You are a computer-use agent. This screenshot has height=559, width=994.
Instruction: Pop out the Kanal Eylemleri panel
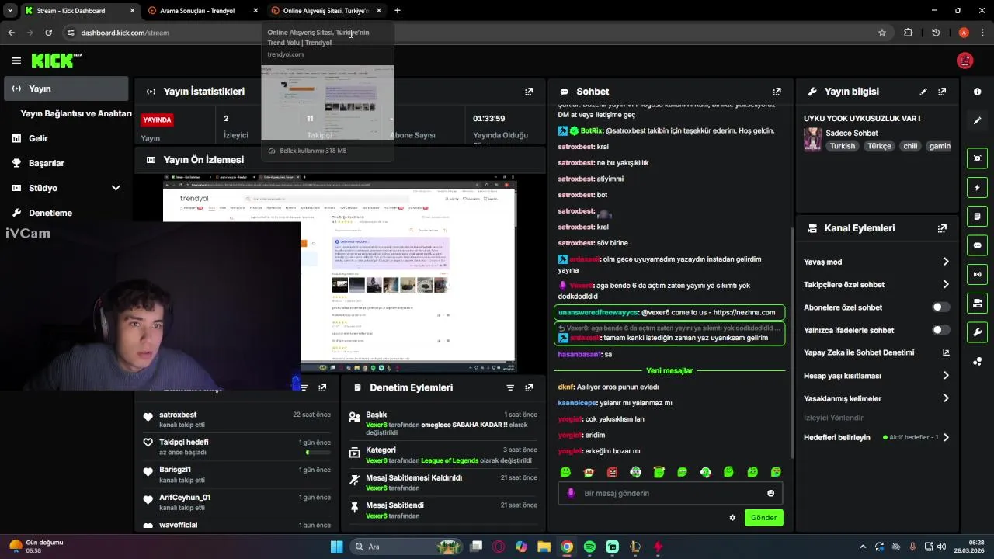click(x=942, y=228)
